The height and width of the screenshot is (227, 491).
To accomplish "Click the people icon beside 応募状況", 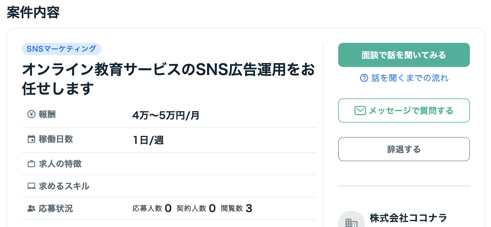I will [31, 209].
